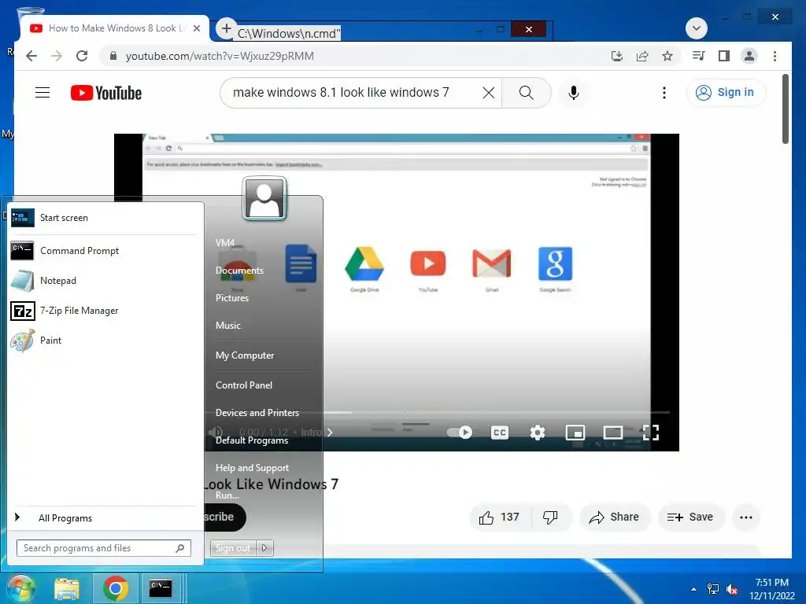Open the taskbar clock and date

(x=771, y=589)
